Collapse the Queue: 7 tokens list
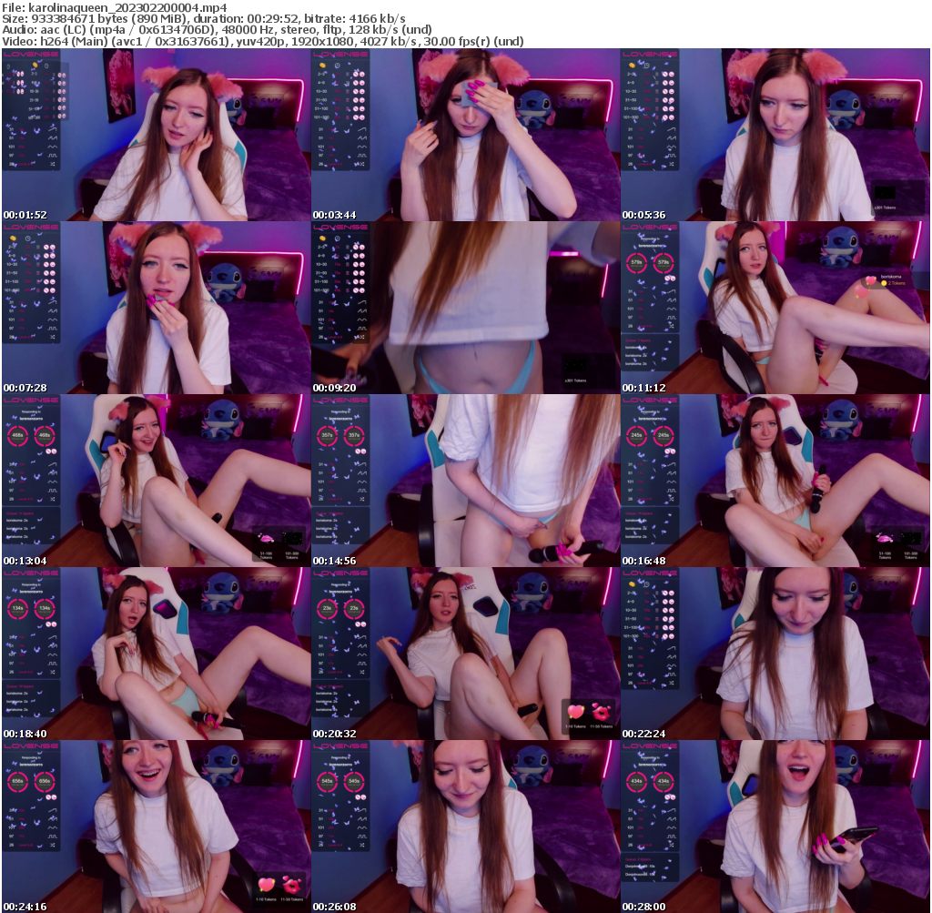Screen dimensions: 932x913 coord(638,340)
